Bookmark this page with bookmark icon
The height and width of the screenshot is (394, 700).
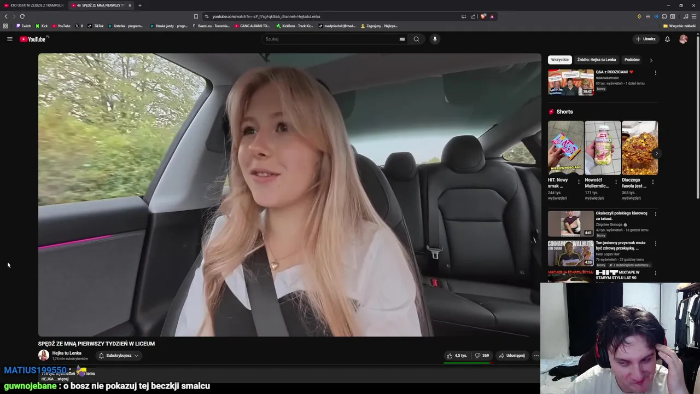point(196,16)
